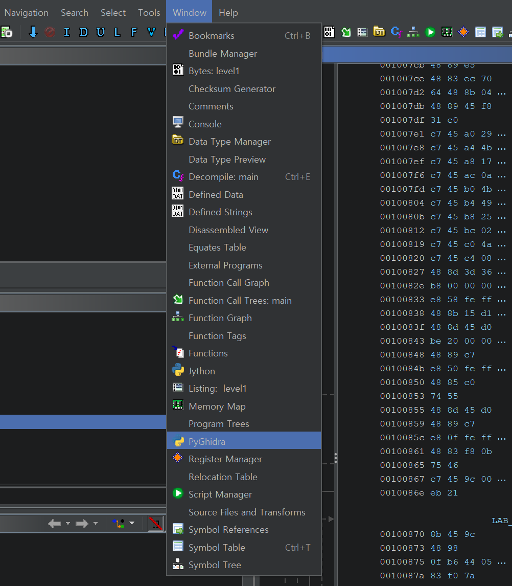Choose Memory Map from Window menu
This screenshot has height=586, width=512.
click(244, 407)
